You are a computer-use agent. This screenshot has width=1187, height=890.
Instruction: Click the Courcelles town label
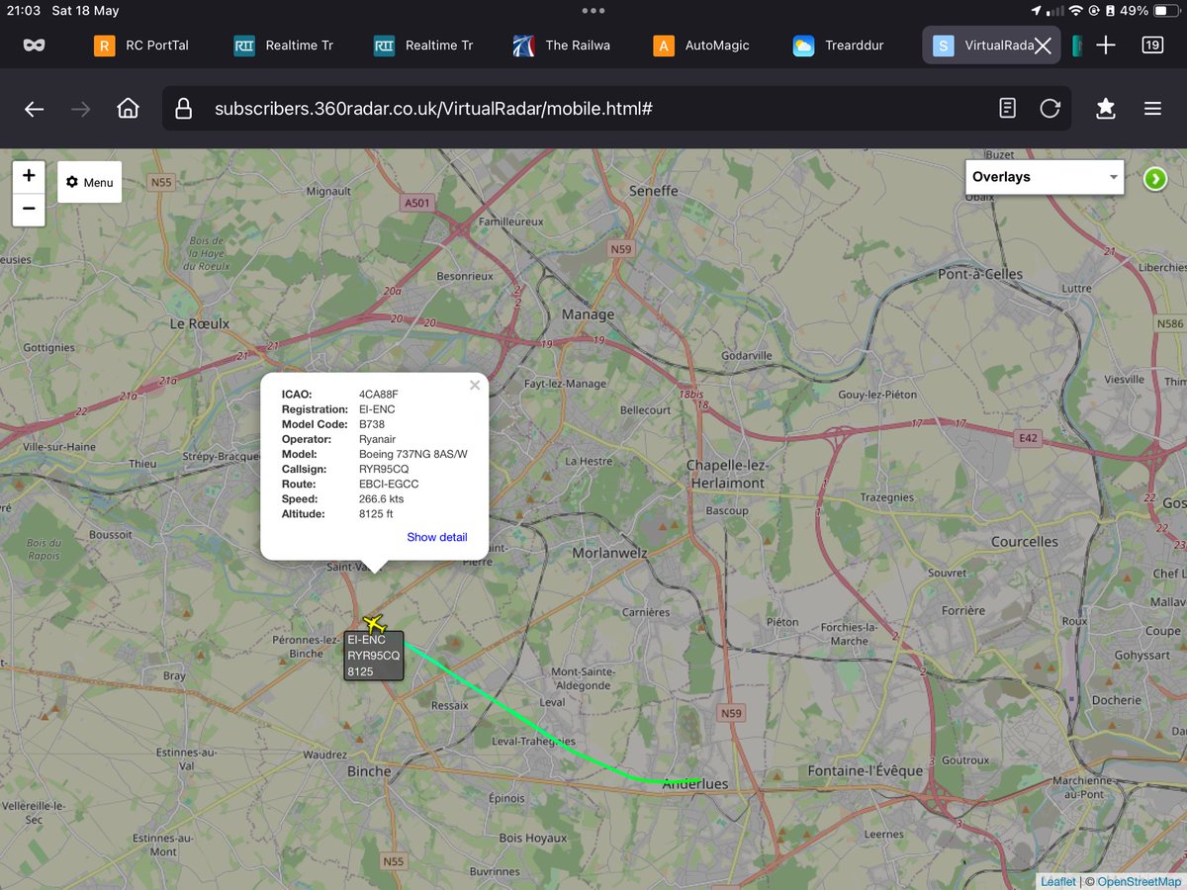pos(1025,542)
